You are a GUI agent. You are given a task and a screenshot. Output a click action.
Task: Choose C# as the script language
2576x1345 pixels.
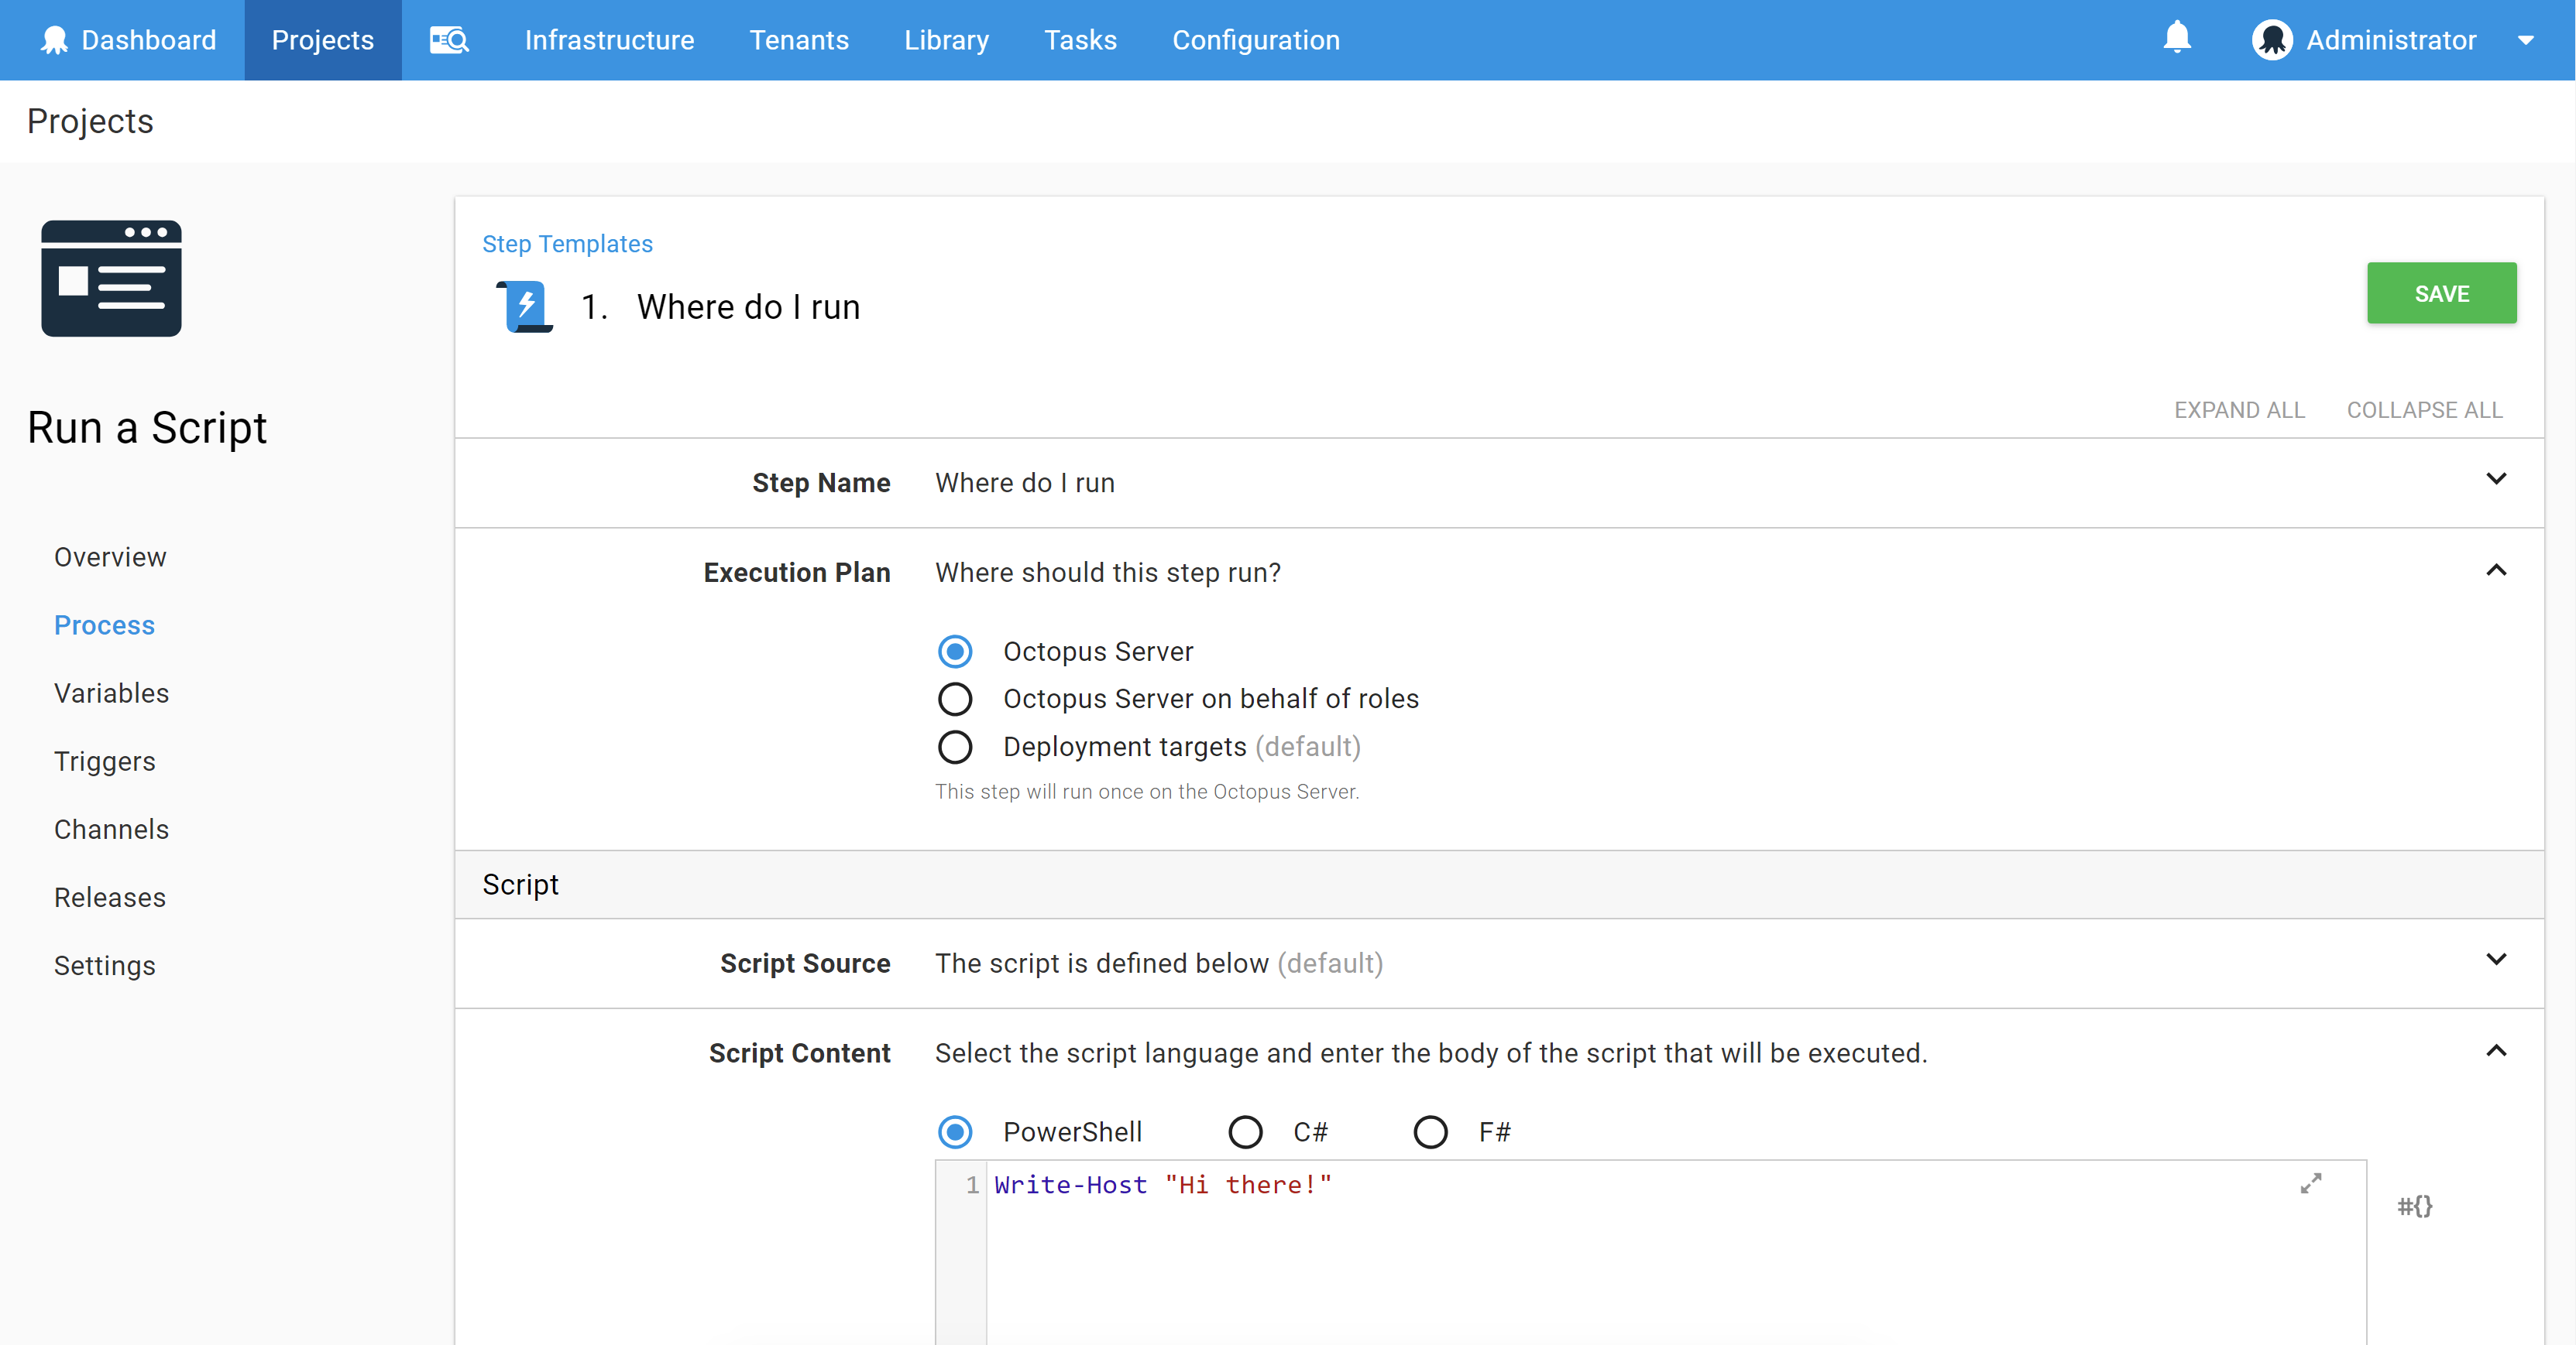click(x=1245, y=1132)
